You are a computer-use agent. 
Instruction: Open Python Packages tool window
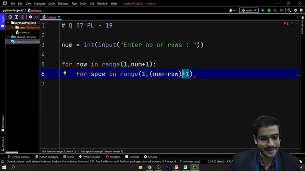tap(47, 157)
